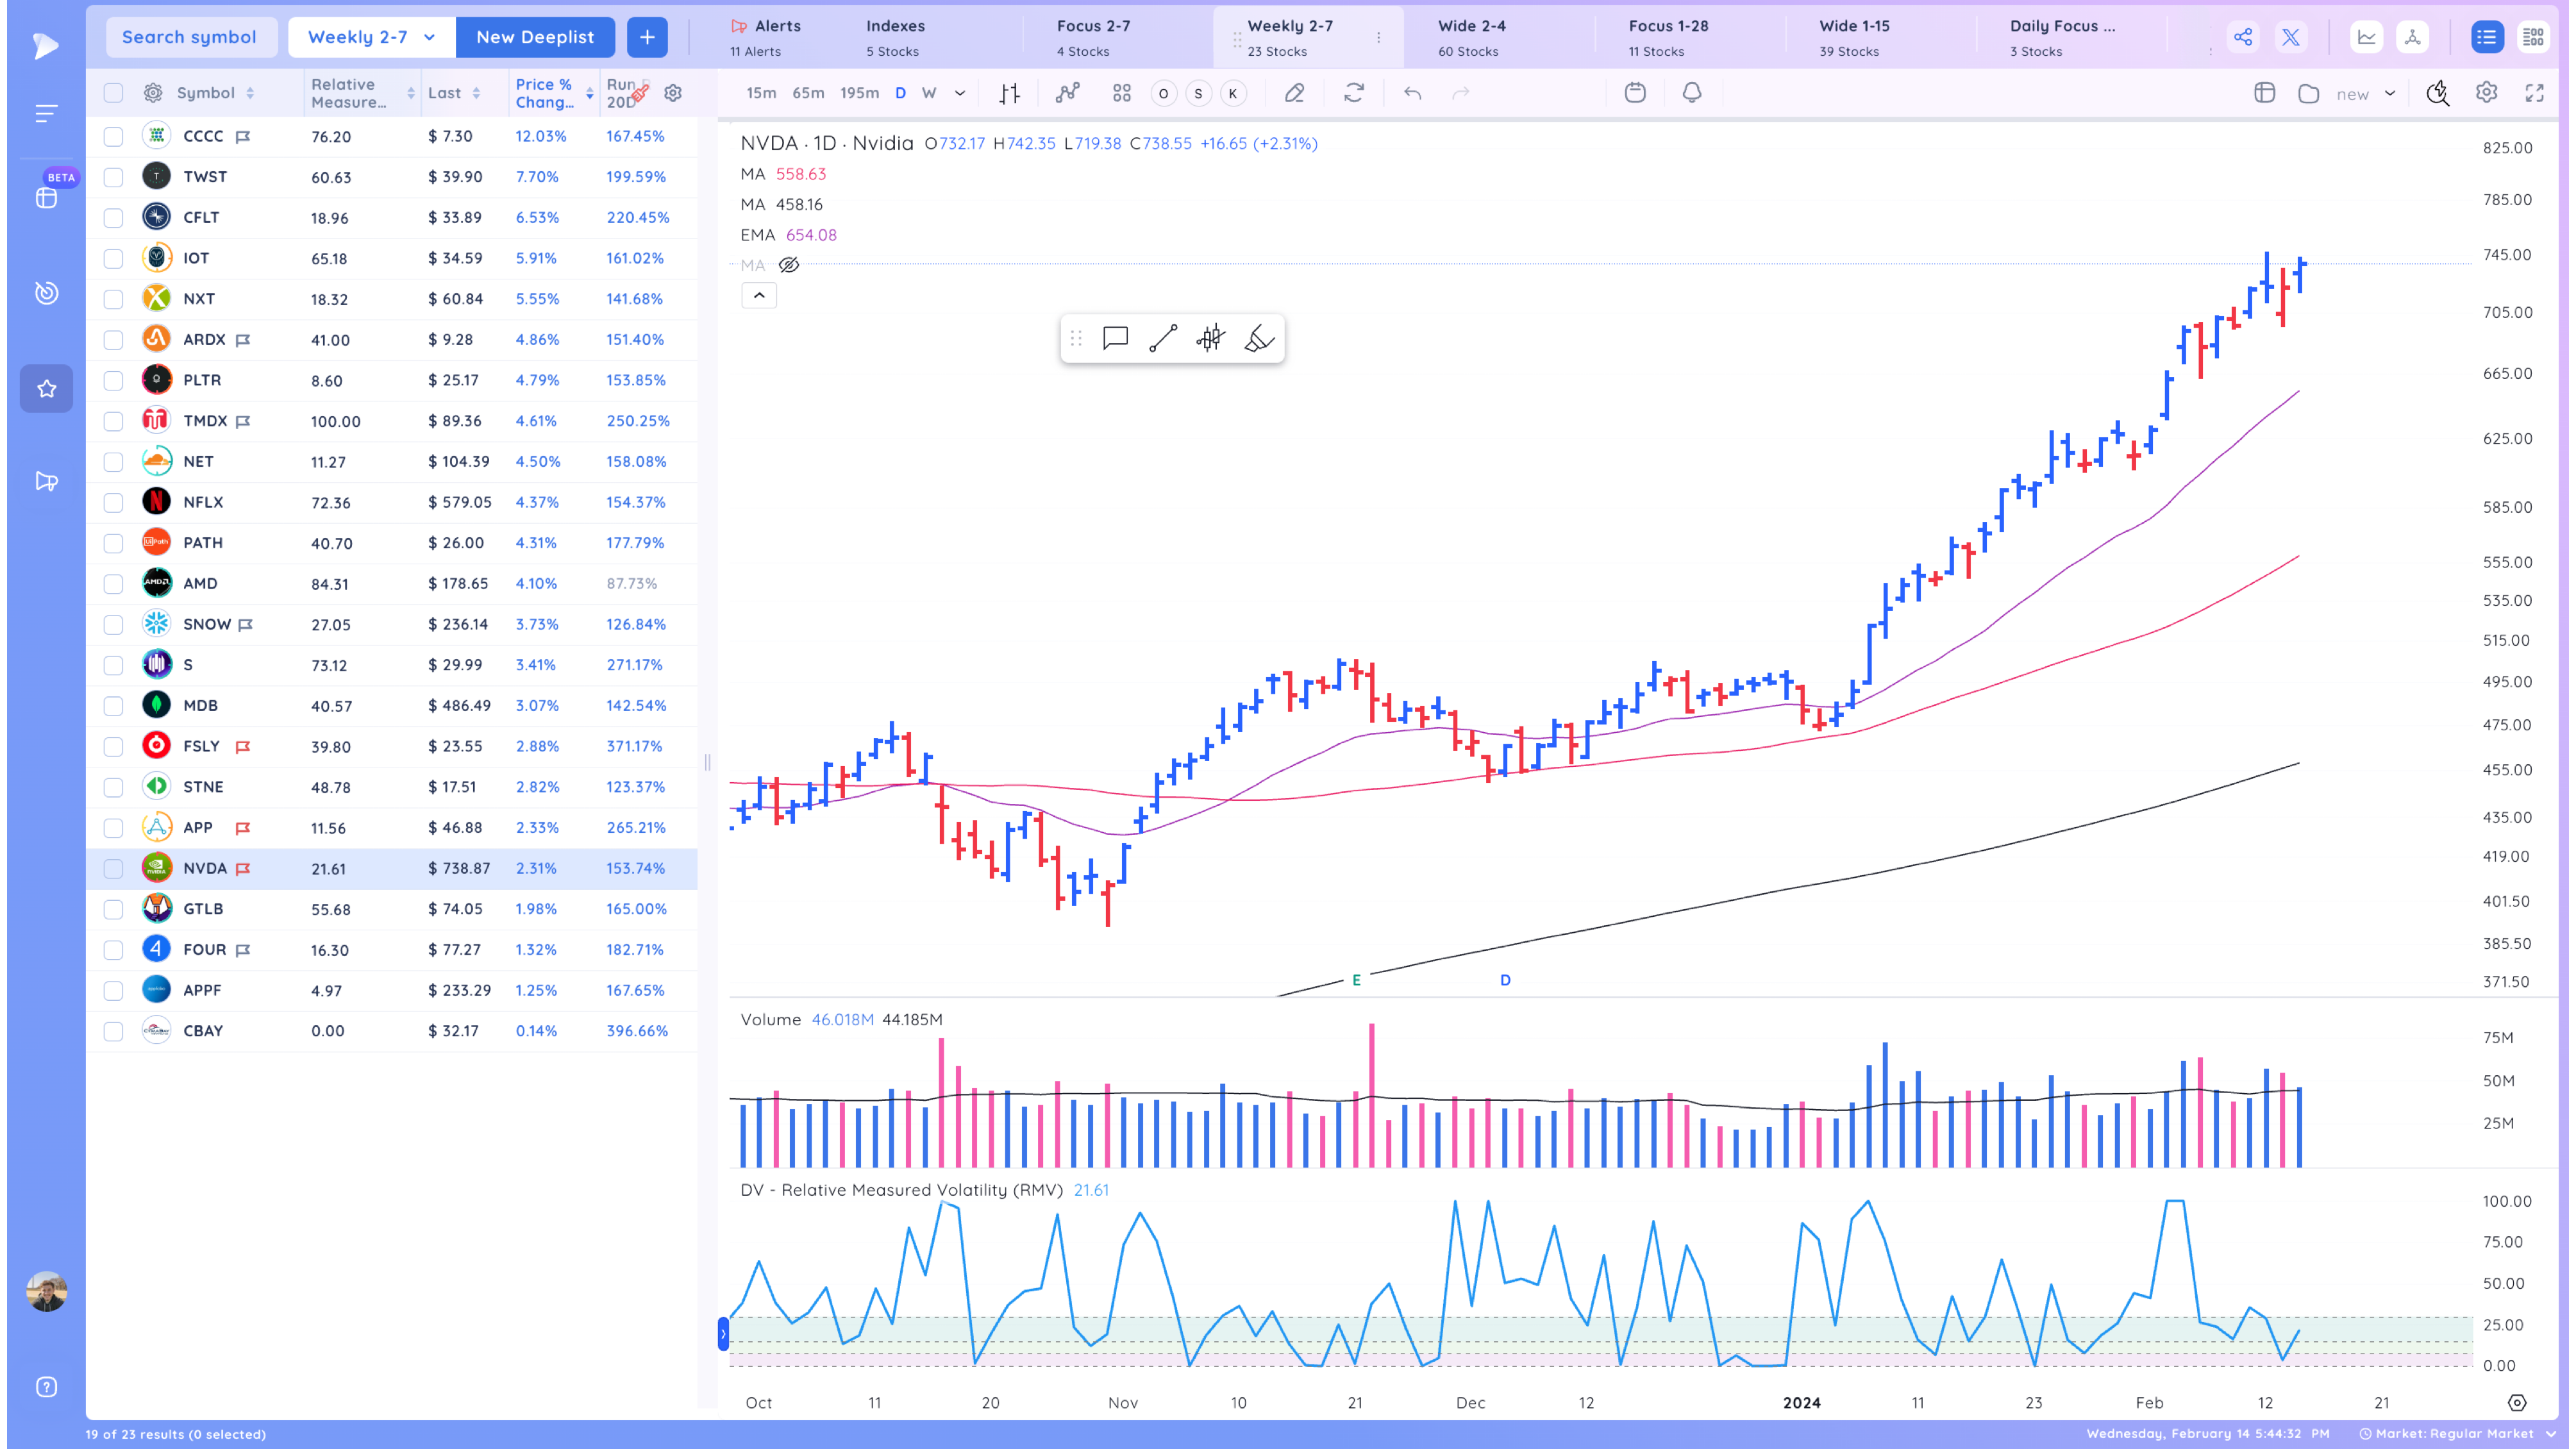Screen dimensions: 2576x1449
Task: Expand the timeframe dropdown chevron
Action: pos(960,93)
